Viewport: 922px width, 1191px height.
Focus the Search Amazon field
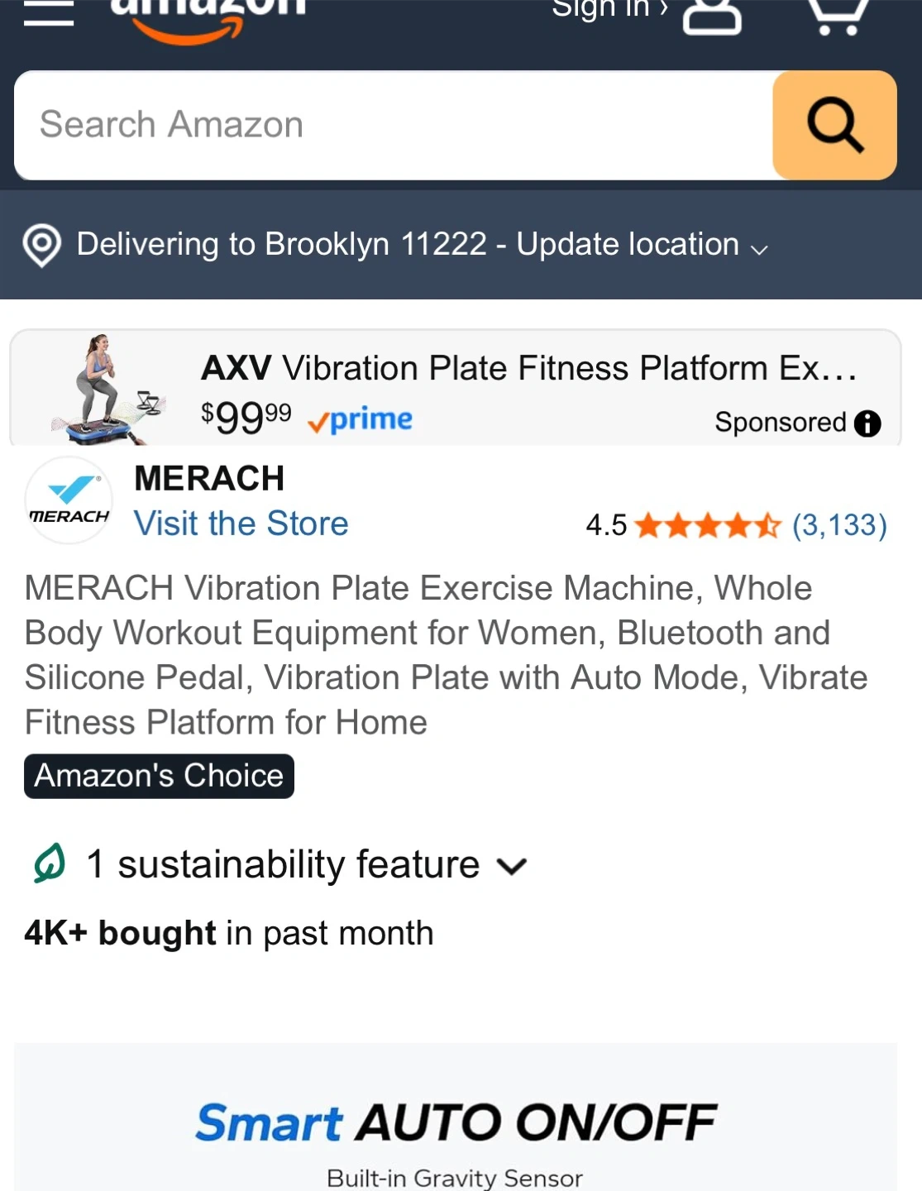coord(394,125)
